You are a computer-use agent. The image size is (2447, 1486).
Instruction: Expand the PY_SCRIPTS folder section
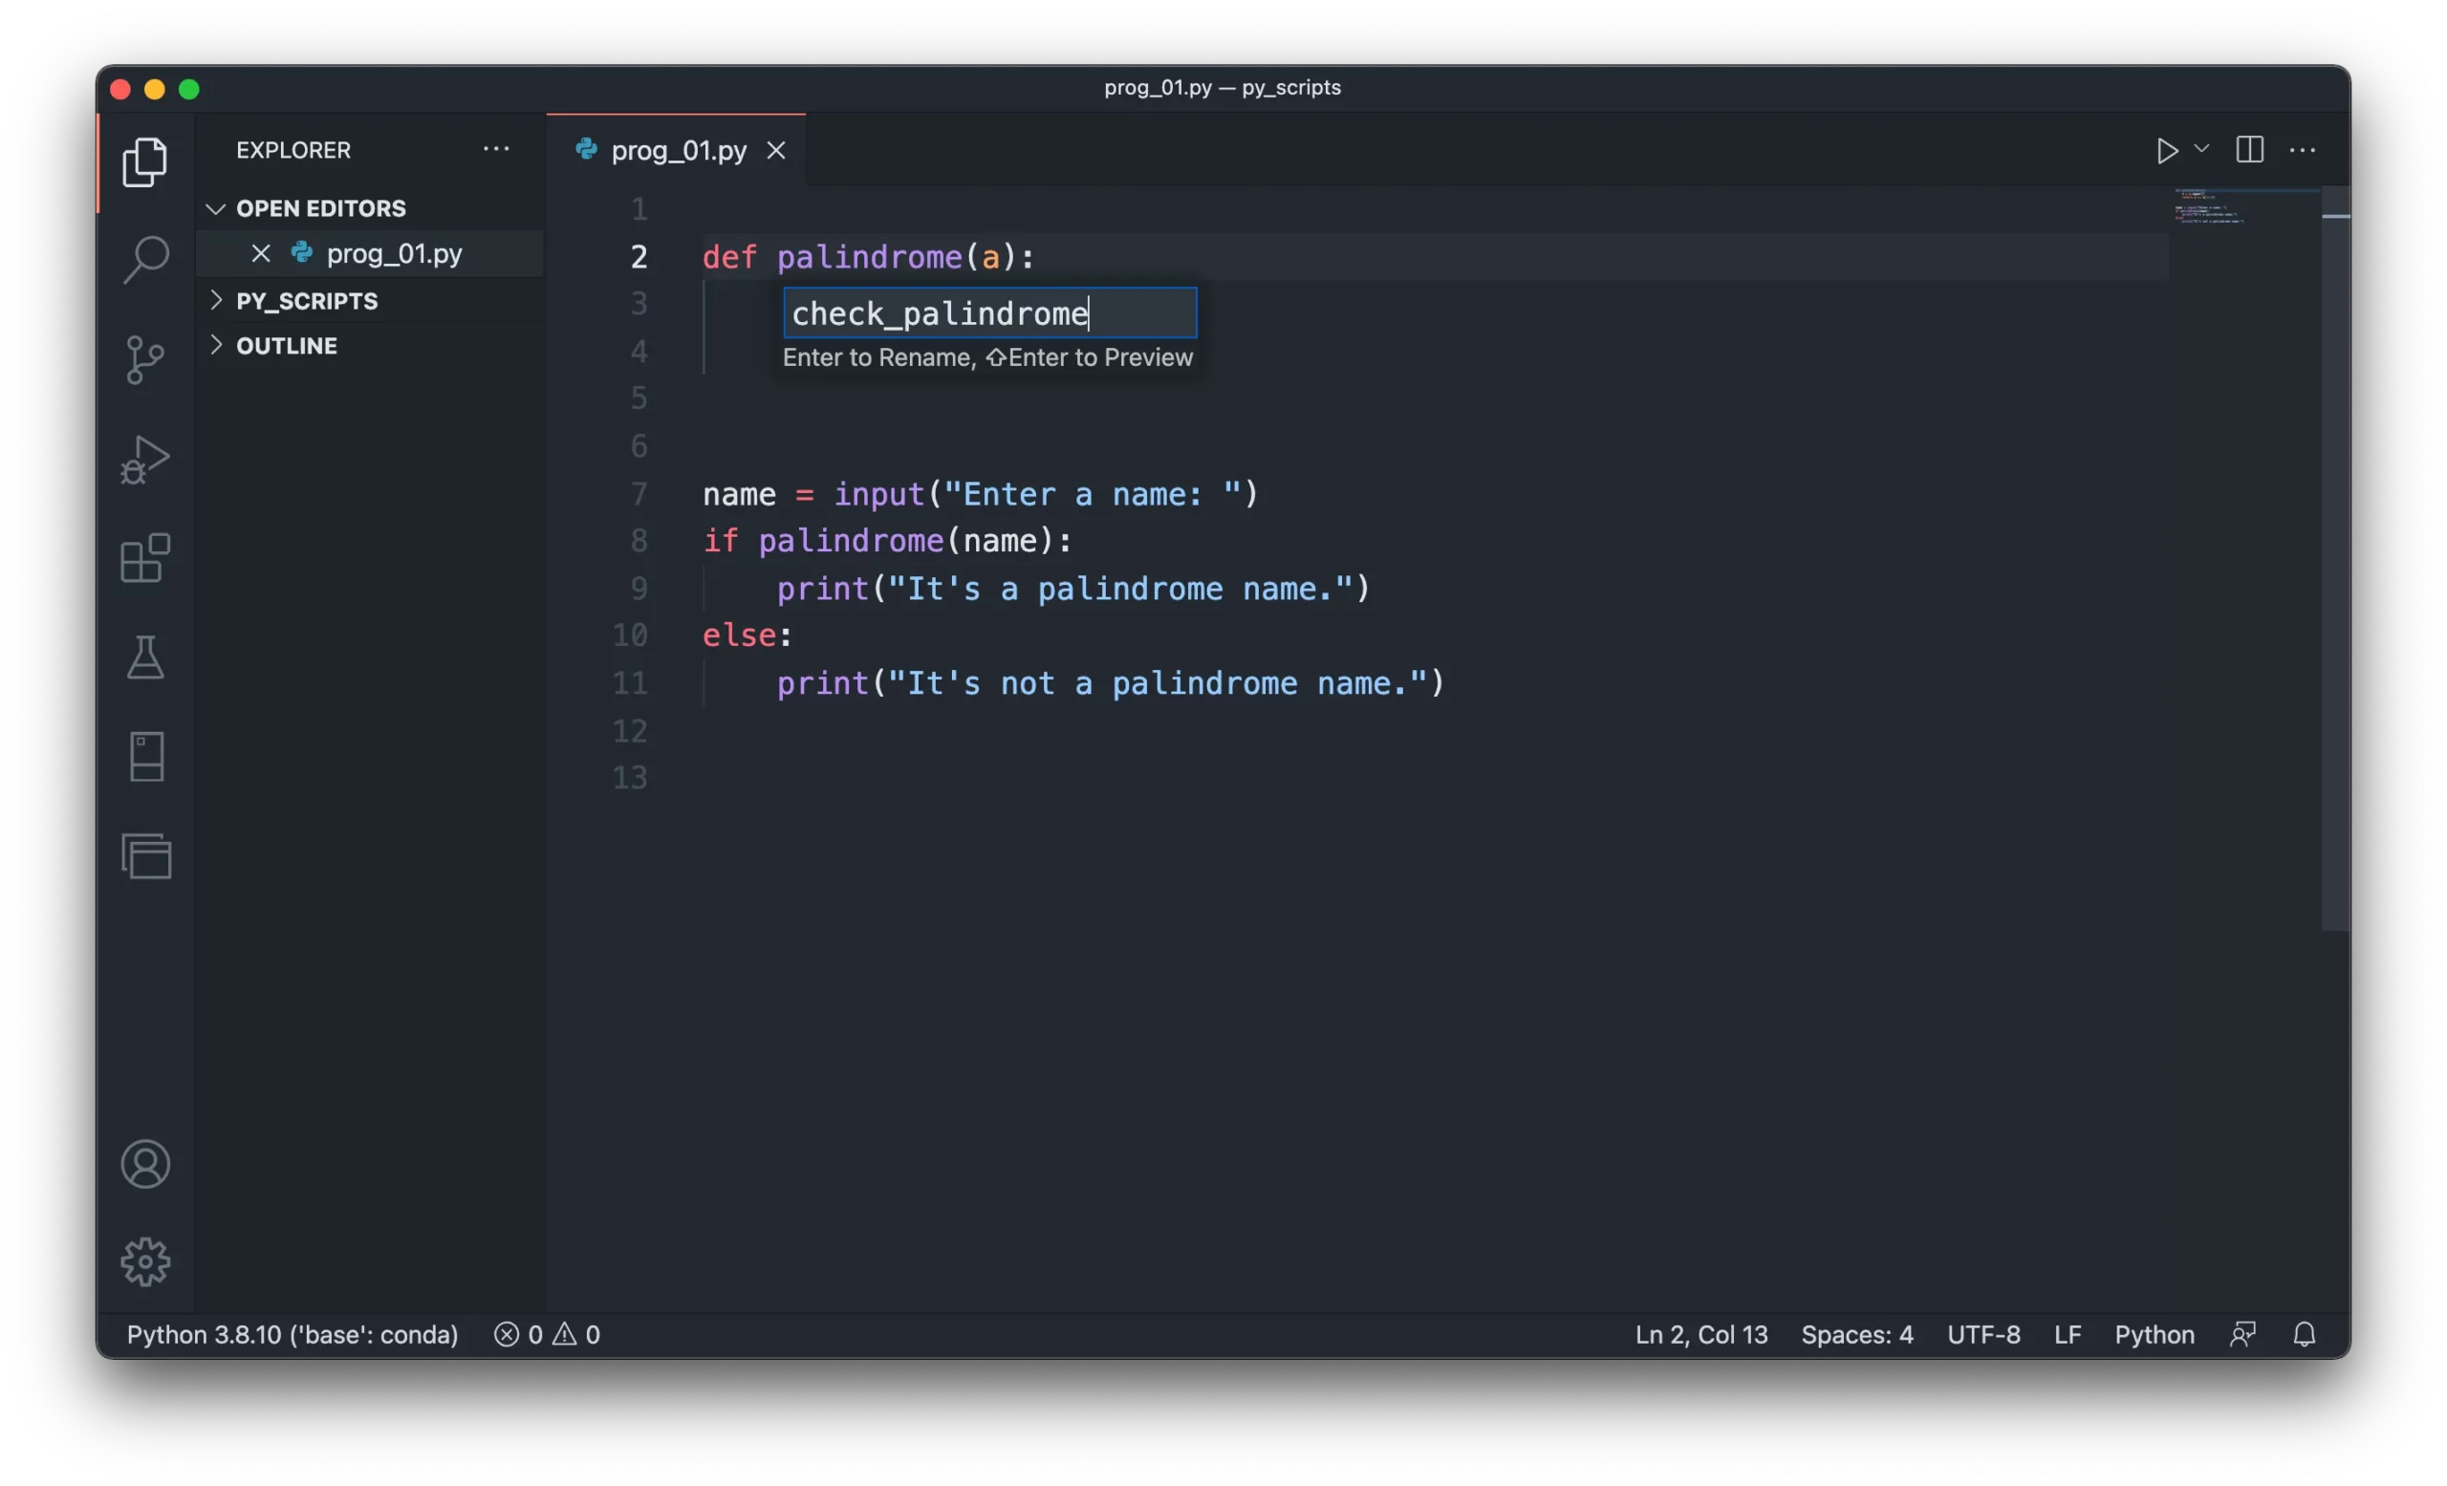[306, 301]
